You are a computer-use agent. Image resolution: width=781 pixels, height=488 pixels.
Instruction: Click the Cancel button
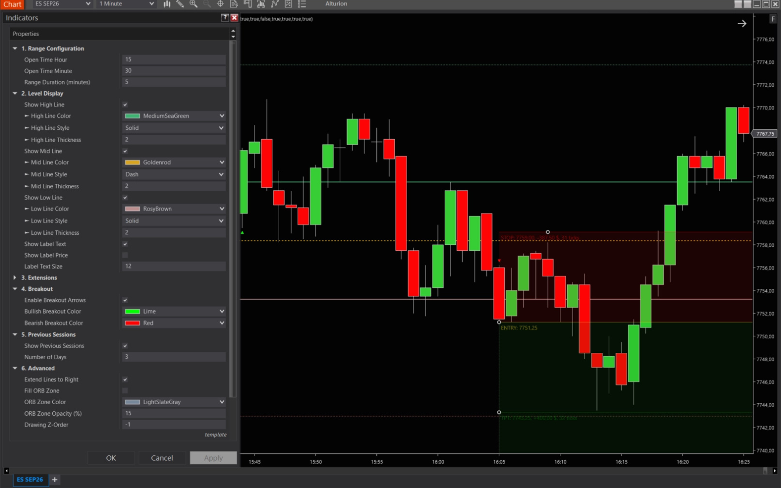(x=162, y=458)
